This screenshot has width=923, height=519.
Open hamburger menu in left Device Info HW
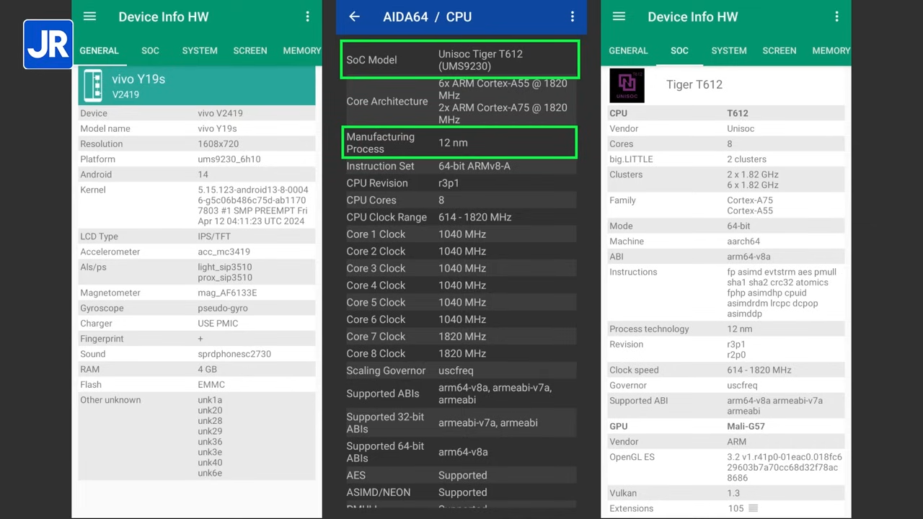click(x=89, y=17)
